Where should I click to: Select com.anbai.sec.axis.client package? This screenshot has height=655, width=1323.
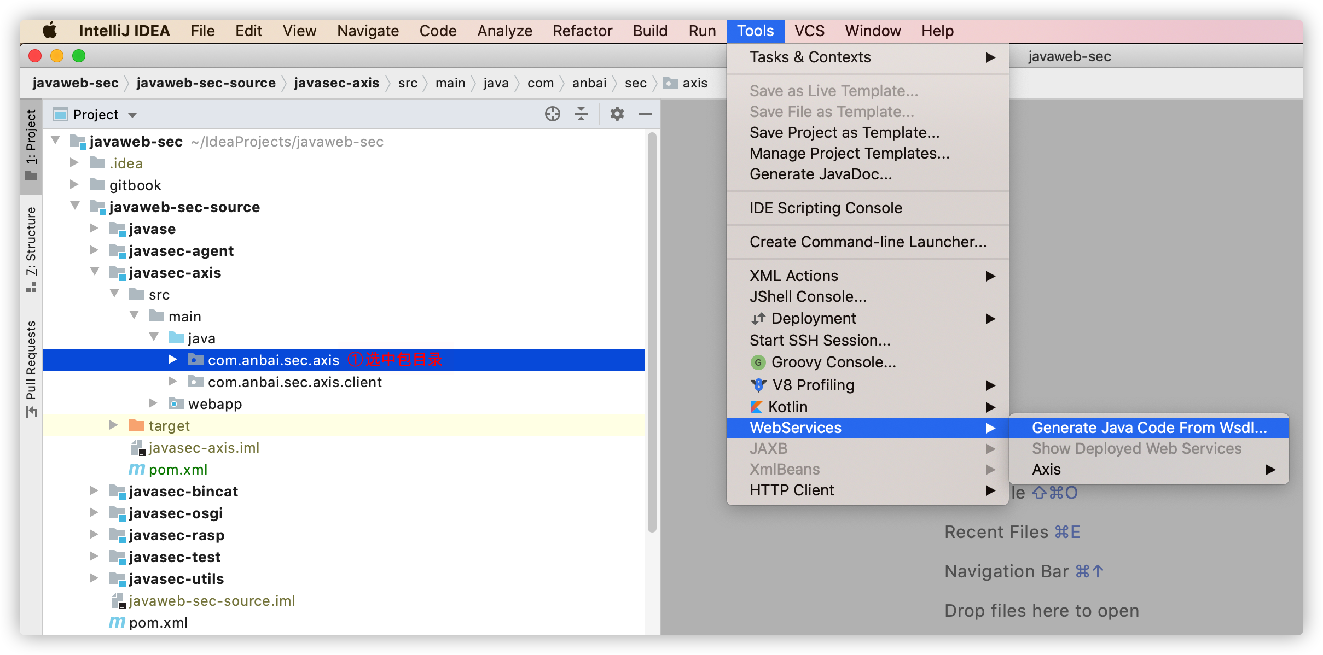(294, 382)
